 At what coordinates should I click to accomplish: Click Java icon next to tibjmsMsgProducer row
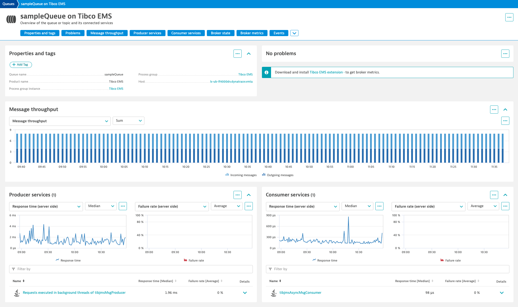pyautogui.click(x=17, y=293)
